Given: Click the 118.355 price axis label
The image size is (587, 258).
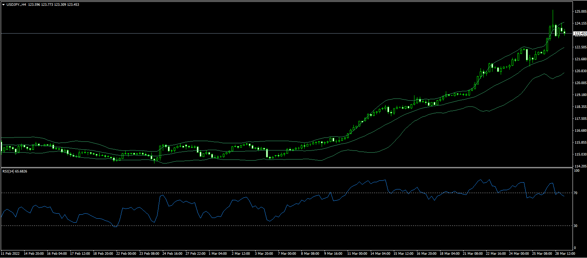Looking at the screenshot, I should pyautogui.click(x=581, y=107).
